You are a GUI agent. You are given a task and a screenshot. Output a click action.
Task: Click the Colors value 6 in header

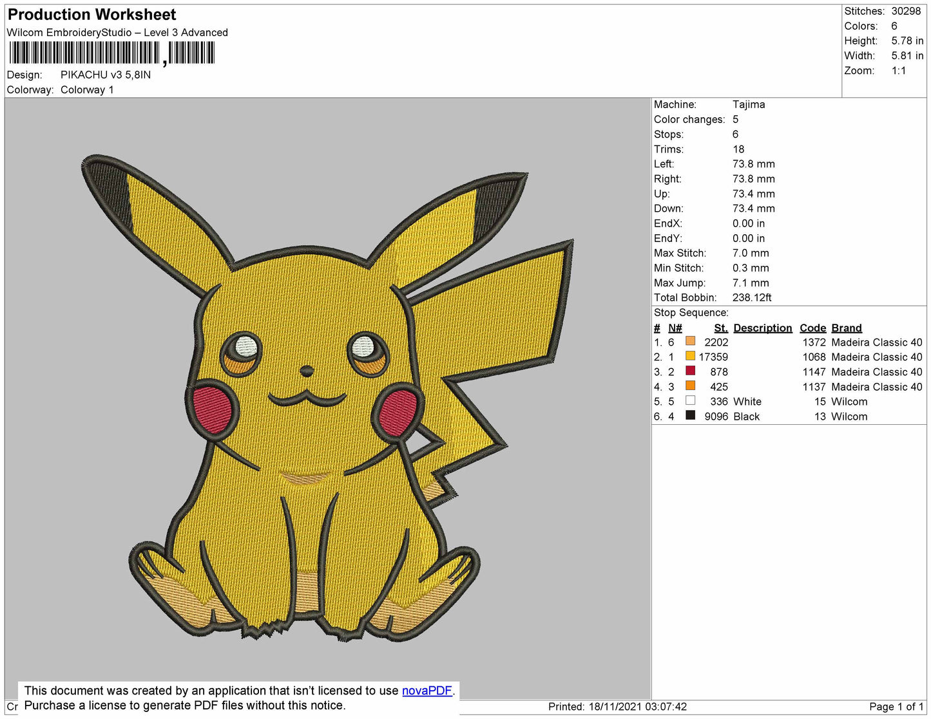coord(894,26)
